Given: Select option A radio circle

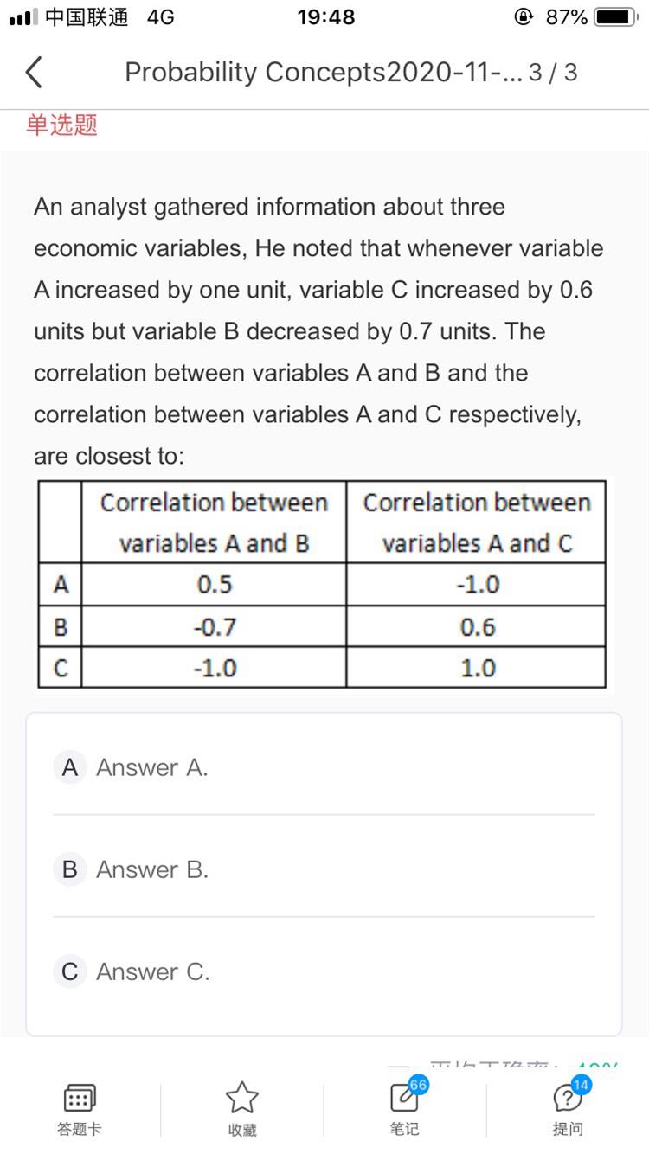Looking at the screenshot, I should pyautogui.click(x=70, y=767).
